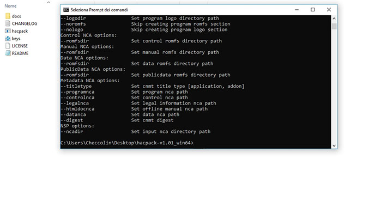Click the console scrollbar down arrow
The height and width of the screenshot is (207, 387).
(x=334, y=145)
